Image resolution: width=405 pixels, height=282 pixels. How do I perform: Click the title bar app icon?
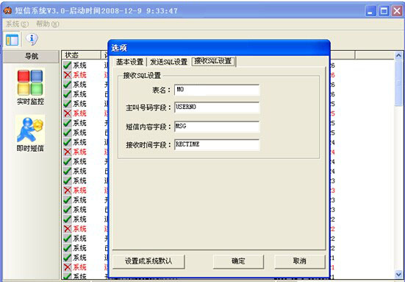[7, 10]
